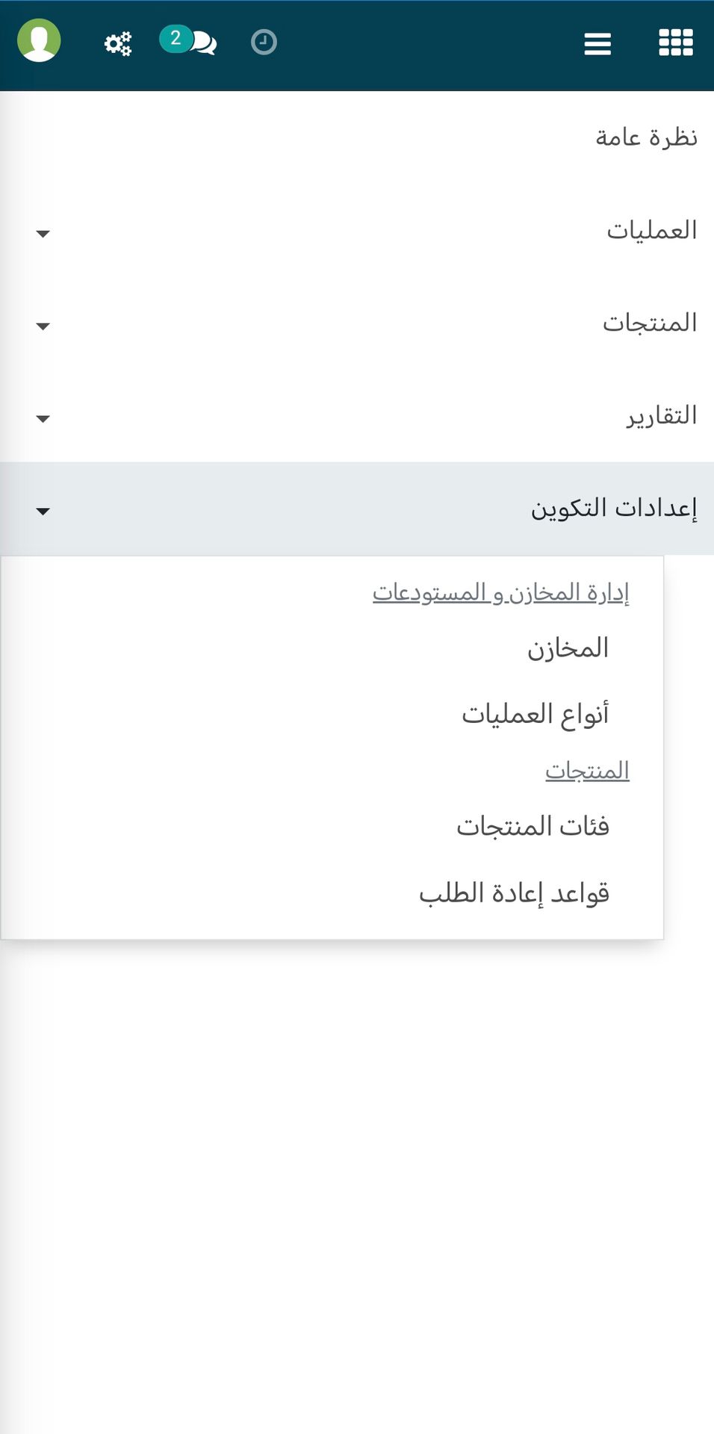714x1434 pixels.
Task: Open the user avatar profile menu
Action: 39,40
